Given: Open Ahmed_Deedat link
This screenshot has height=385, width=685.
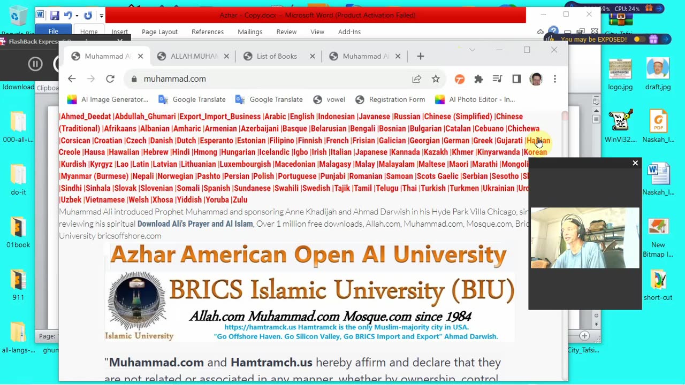Looking at the screenshot, I should (x=86, y=117).
